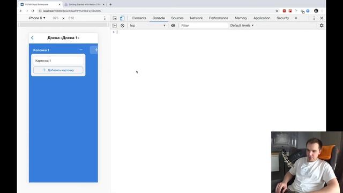Go back using the browser back arrow
The width and height of the screenshot is (343, 193).
(21, 11)
